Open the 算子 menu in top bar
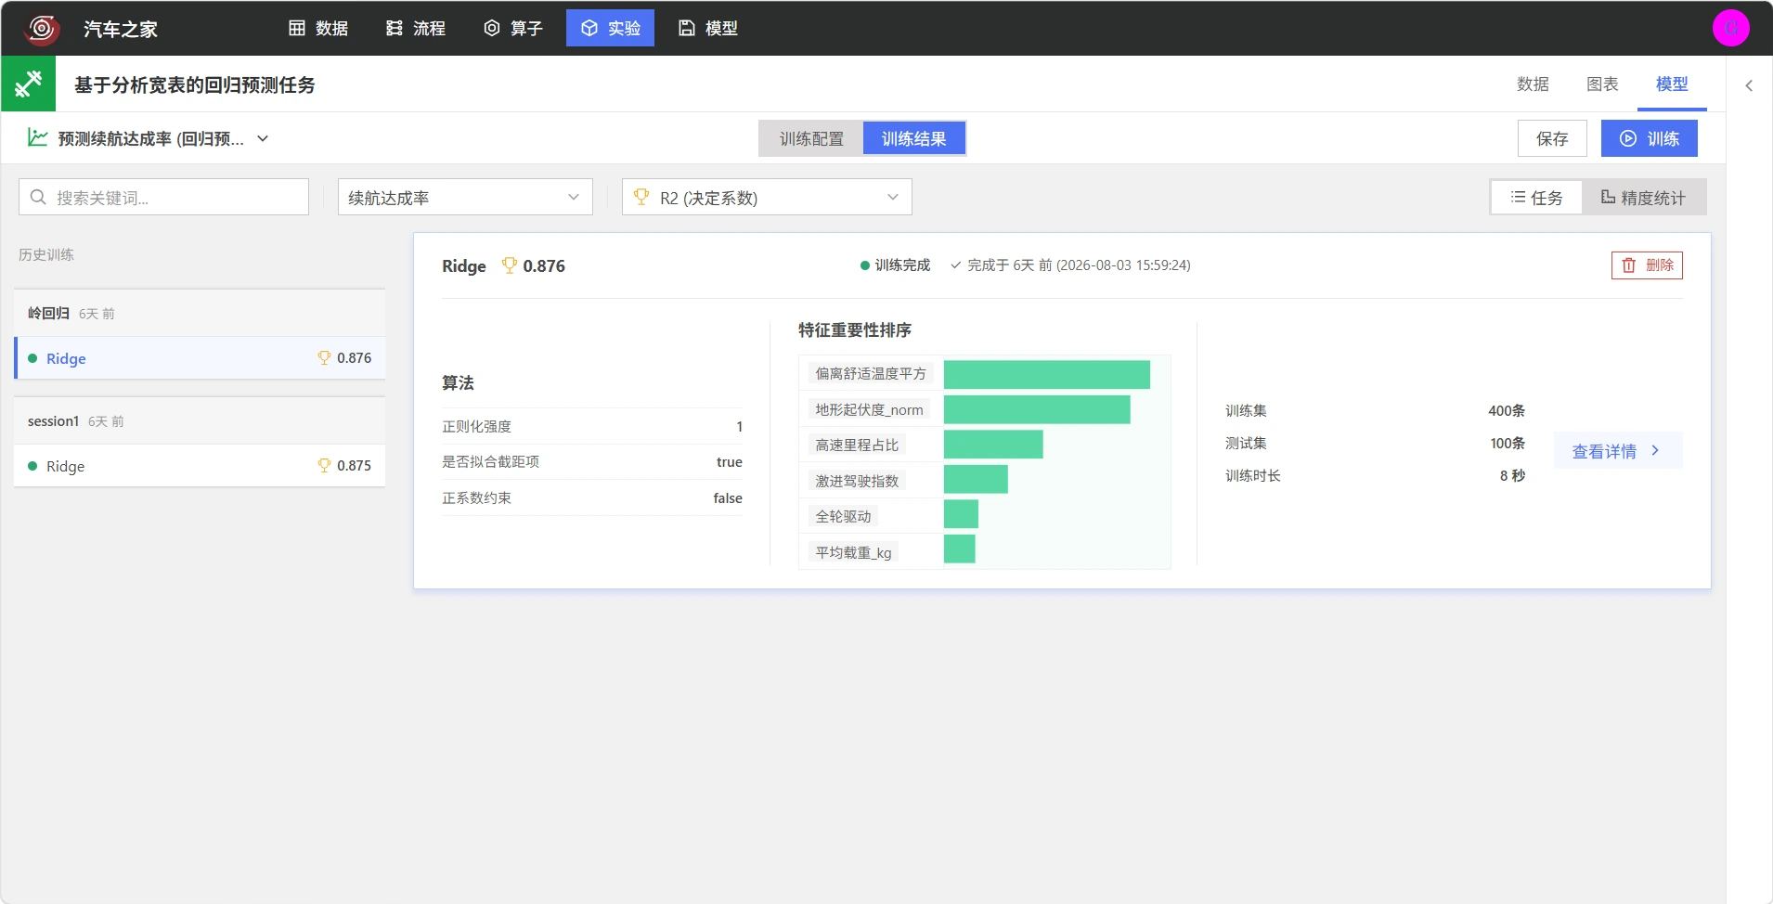The width and height of the screenshot is (1773, 904). click(513, 29)
